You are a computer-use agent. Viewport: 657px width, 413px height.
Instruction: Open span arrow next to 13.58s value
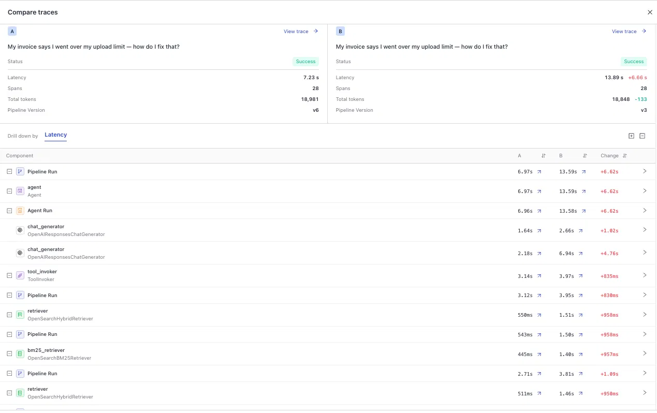pyautogui.click(x=583, y=211)
